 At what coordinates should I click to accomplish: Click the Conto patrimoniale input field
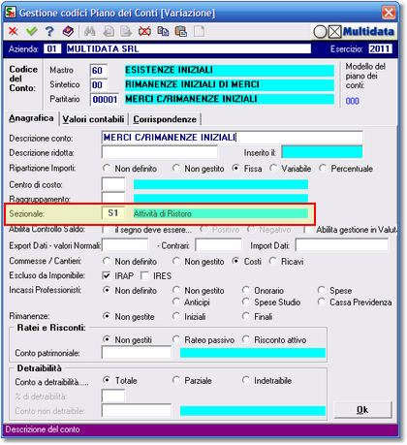point(137,353)
